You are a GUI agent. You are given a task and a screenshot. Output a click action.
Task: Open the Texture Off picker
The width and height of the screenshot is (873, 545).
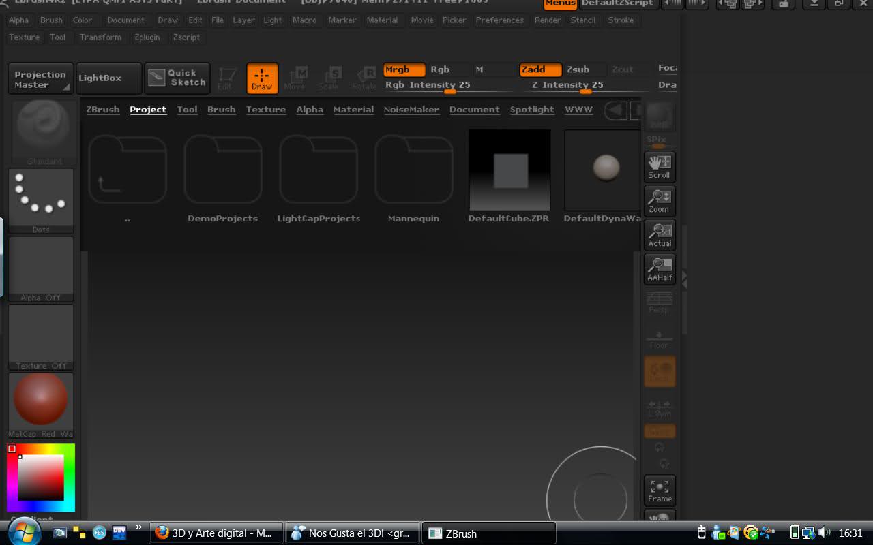[x=41, y=337]
